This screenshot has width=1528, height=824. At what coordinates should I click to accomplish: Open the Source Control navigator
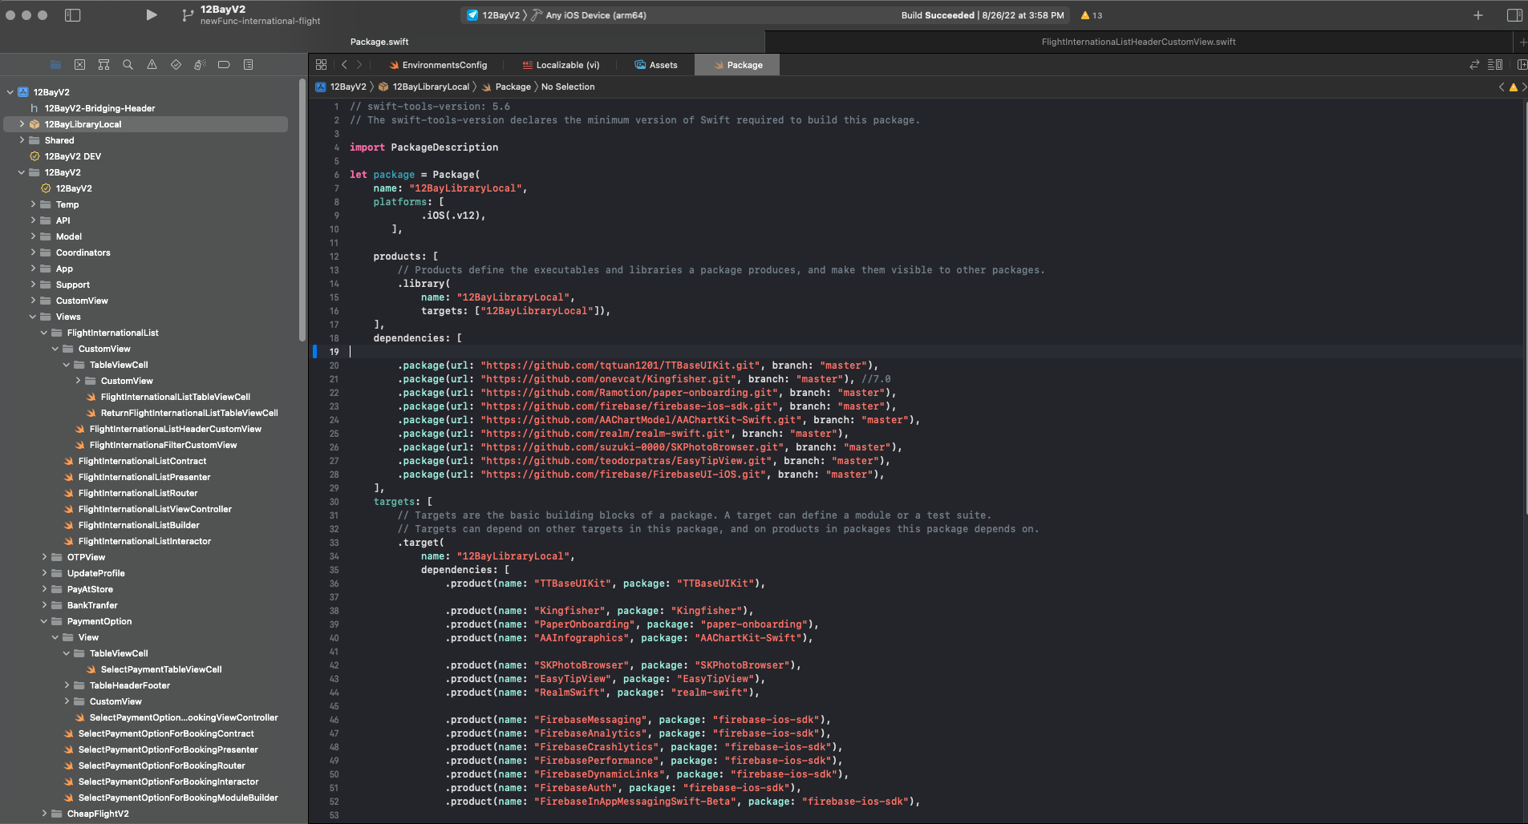pyautogui.click(x=79, y=64)
